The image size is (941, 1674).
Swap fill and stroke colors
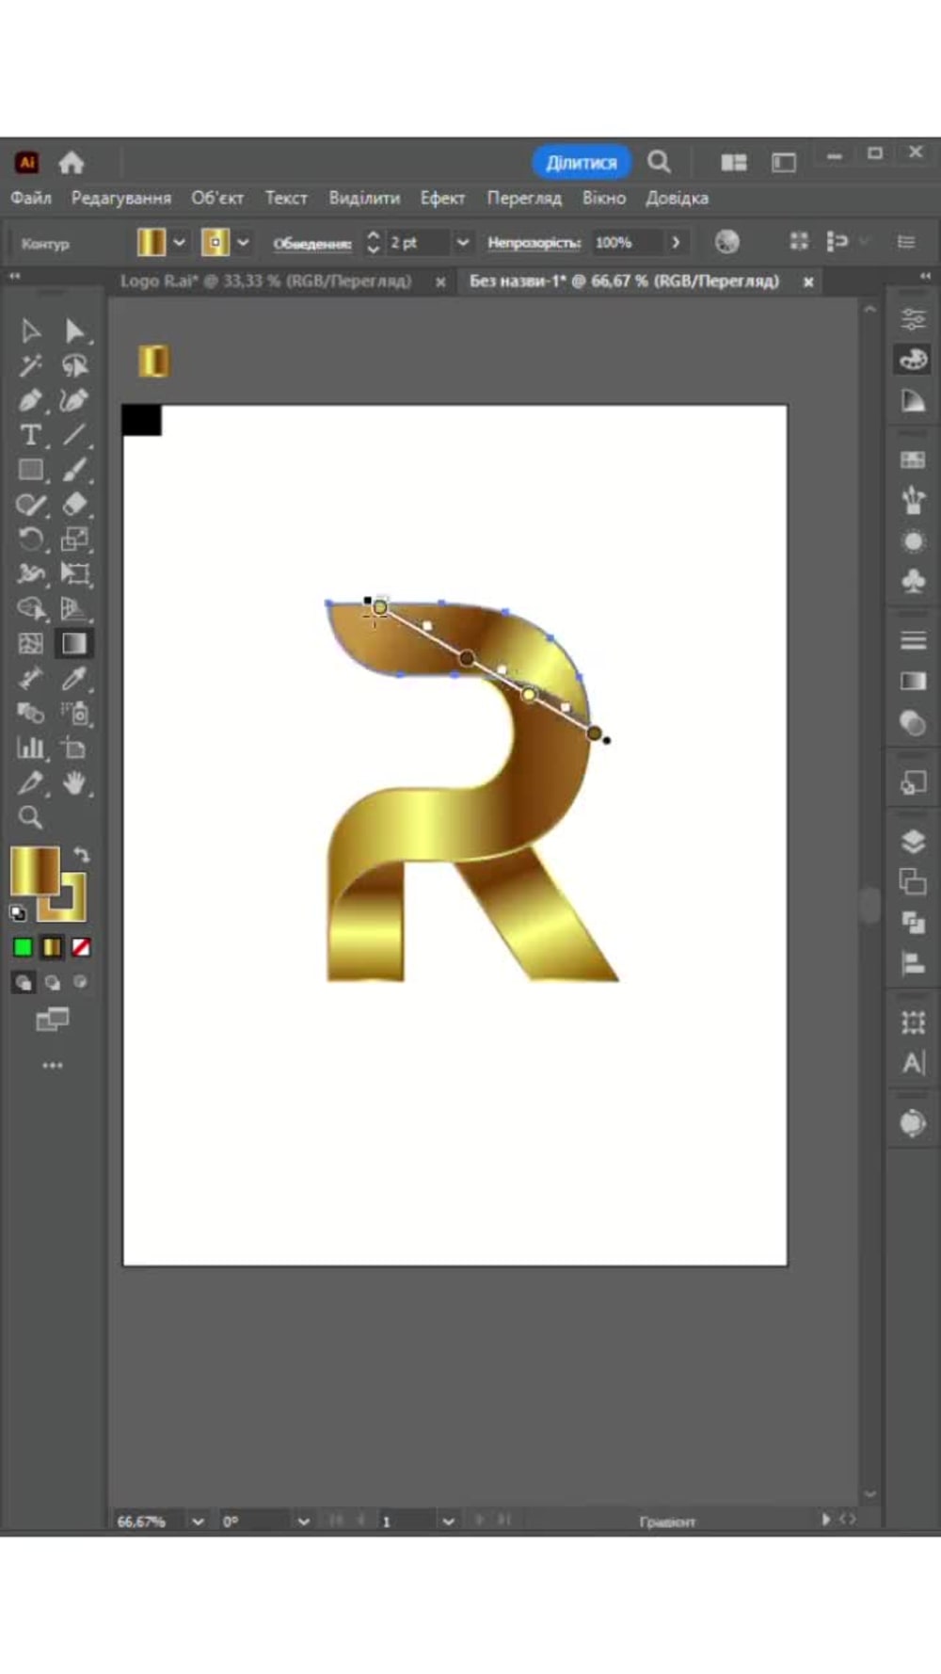pos(82,855)
